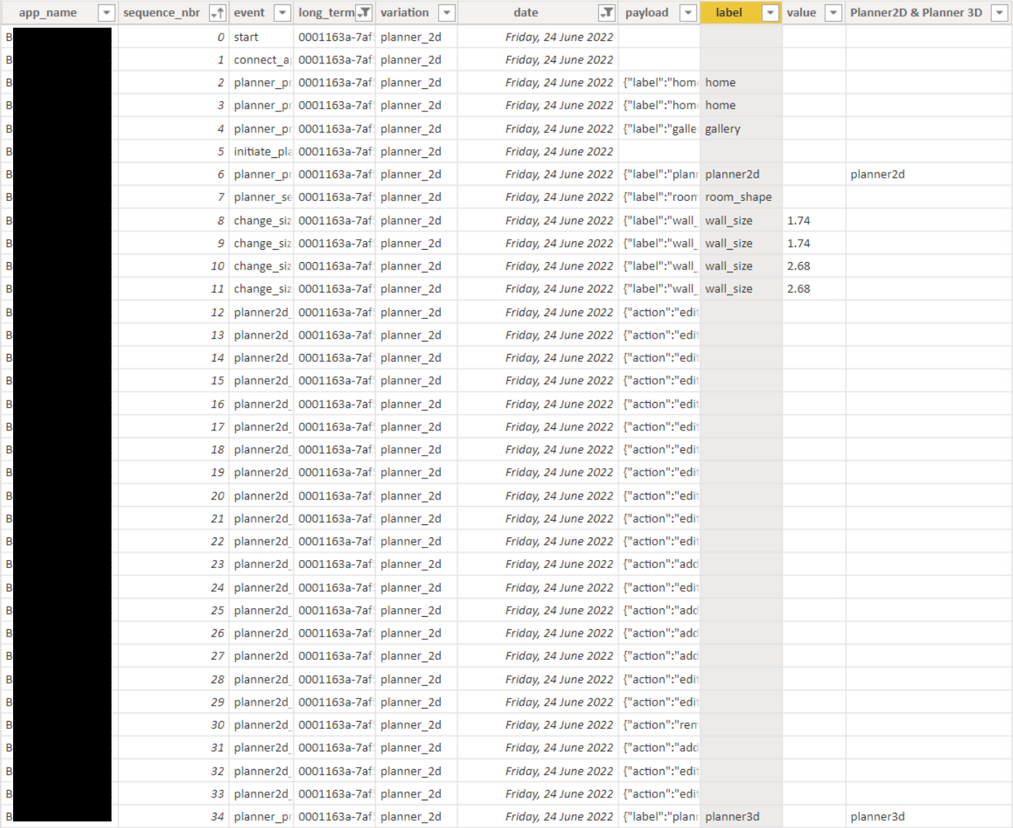The image size is (1013, 828).
Task: Select the payload cell starting {"label":"room
Action: pos(660,197)
